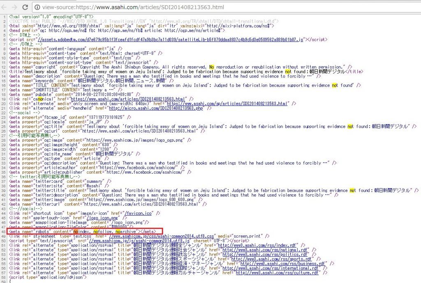
Task: Click the msapplication-TileImage meta line
Action: (79, 222)
